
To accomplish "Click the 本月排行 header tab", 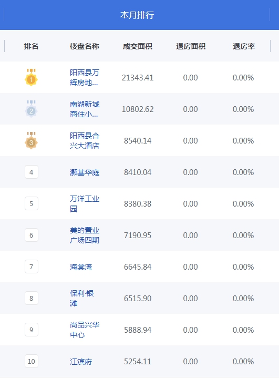I will 137,15.
